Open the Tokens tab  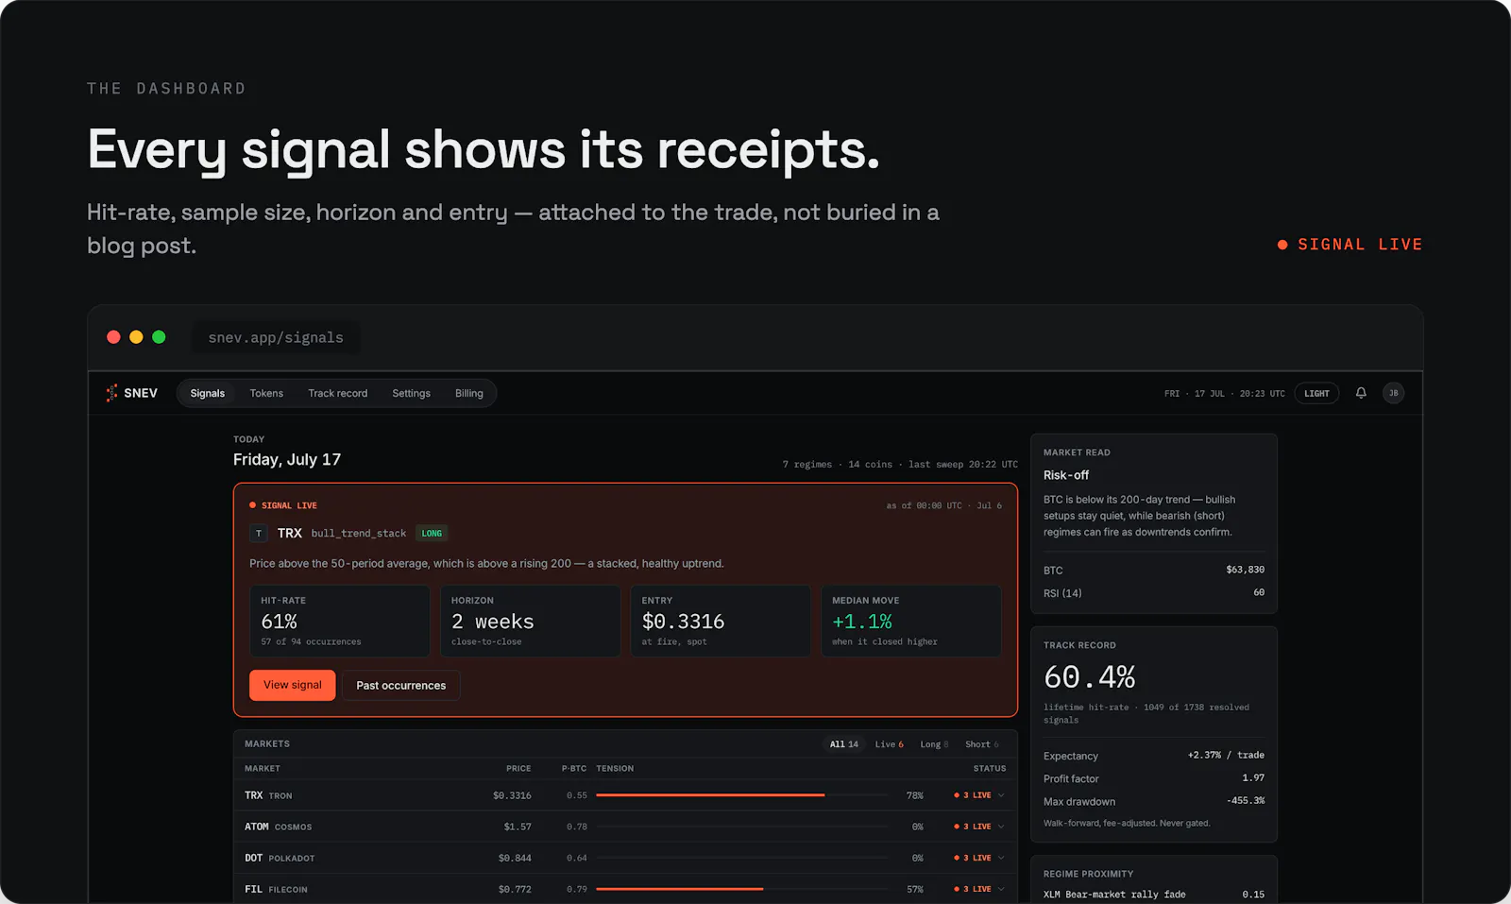click(266, 393)
